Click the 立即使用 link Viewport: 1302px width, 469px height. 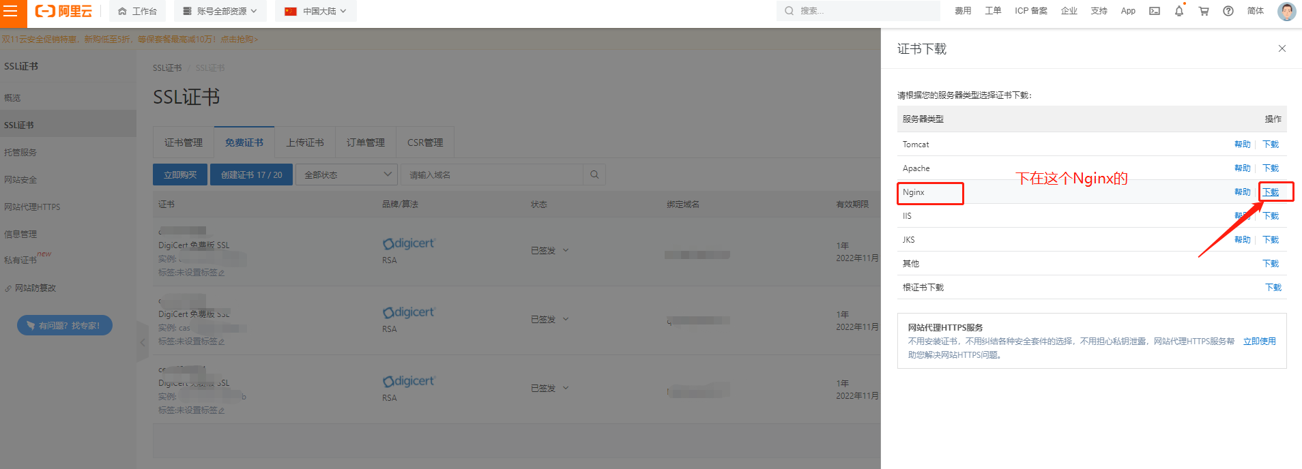[1260, 342]
